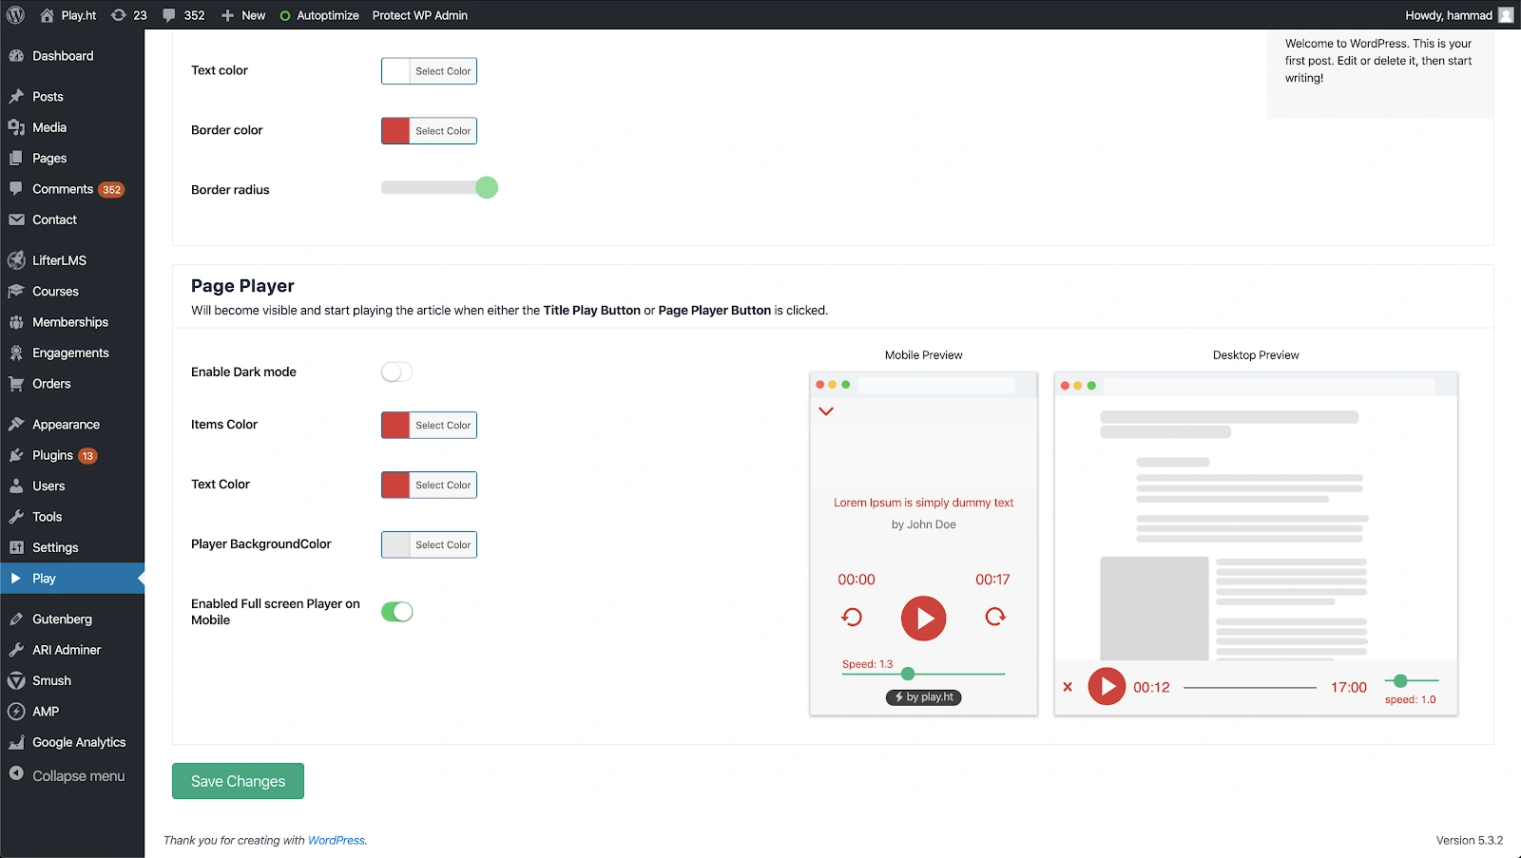This screenshot has height=858, width=1521.
Task: Open the Play.ht site menu
Action: pos(68,15)
